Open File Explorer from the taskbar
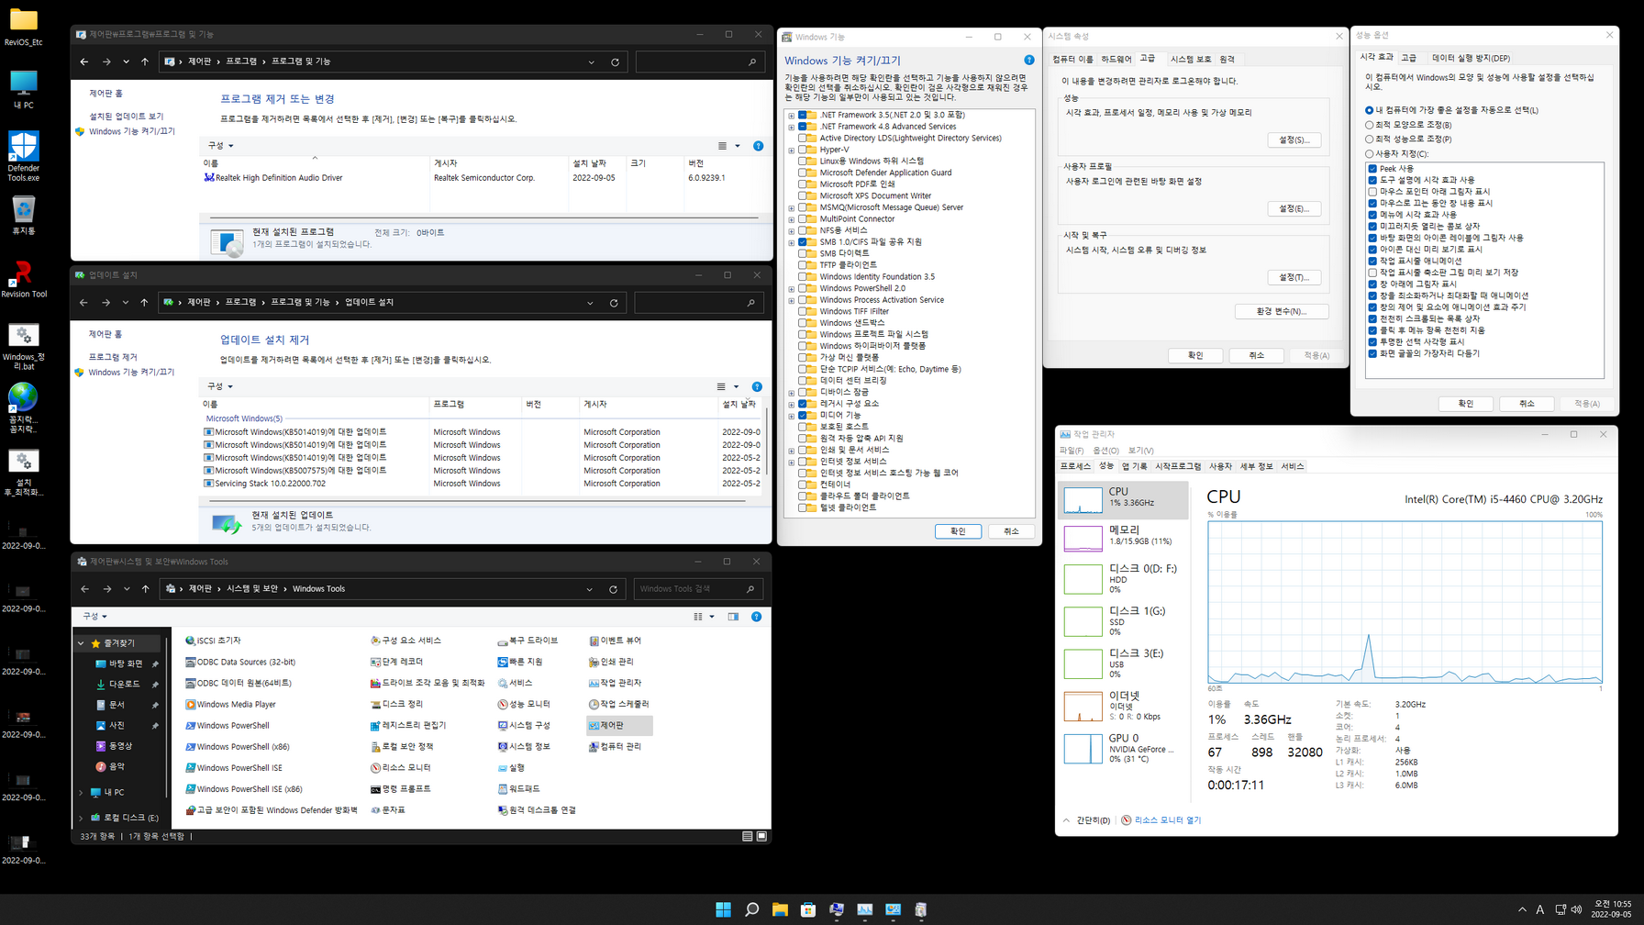The height and width of the screenshot is (925, 1644). pyautogui.click(x=780, y=909)
